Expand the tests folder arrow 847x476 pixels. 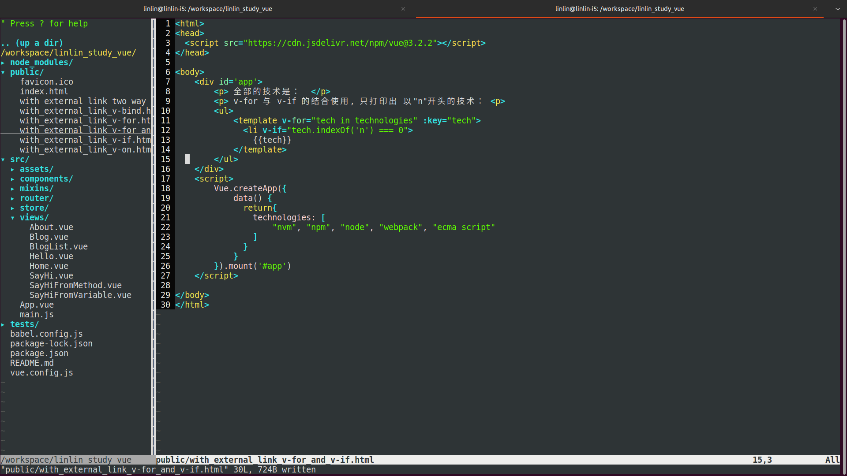click(3, 324)
